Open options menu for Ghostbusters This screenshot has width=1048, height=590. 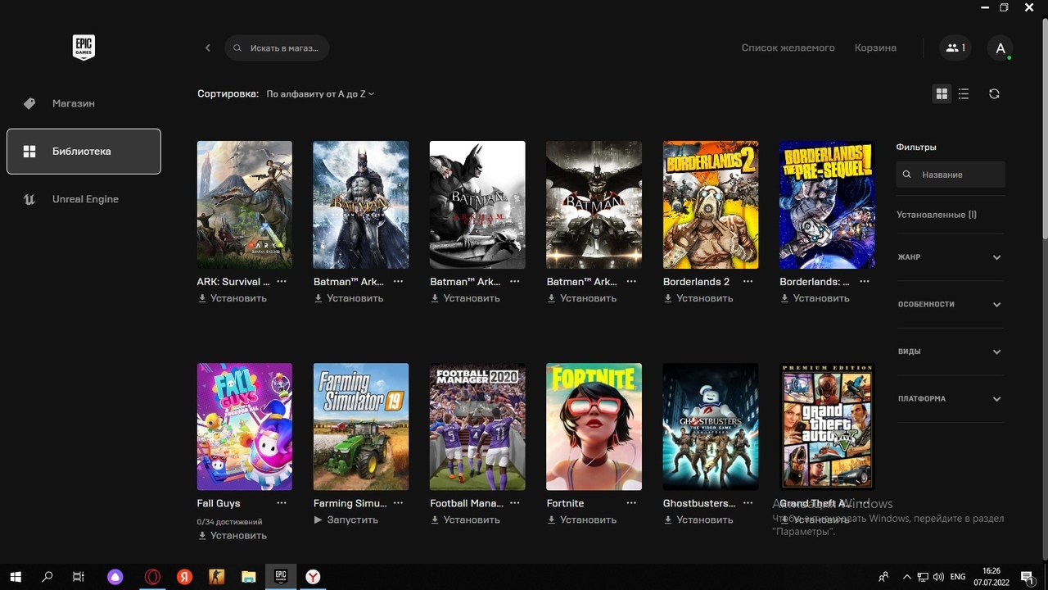pyautogui.click(x=748, y=503)
